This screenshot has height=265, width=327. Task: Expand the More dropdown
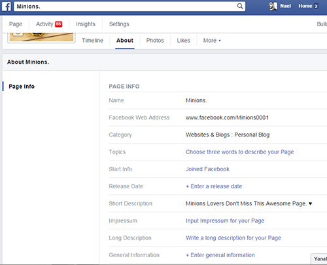[212, 41]
